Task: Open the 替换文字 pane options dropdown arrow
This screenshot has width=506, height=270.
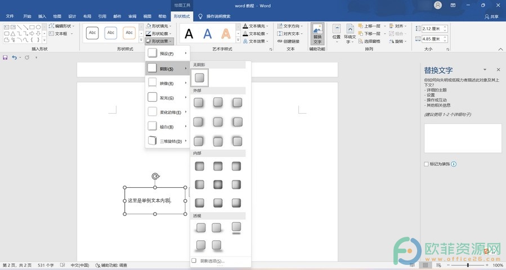Action: 485,70
